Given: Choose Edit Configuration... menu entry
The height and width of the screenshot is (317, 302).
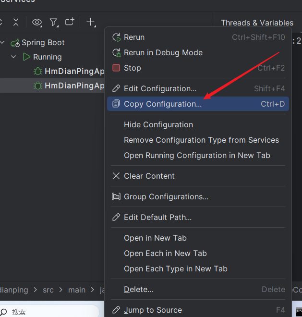Looking at the screenshot, I should [x=198, y=88].
